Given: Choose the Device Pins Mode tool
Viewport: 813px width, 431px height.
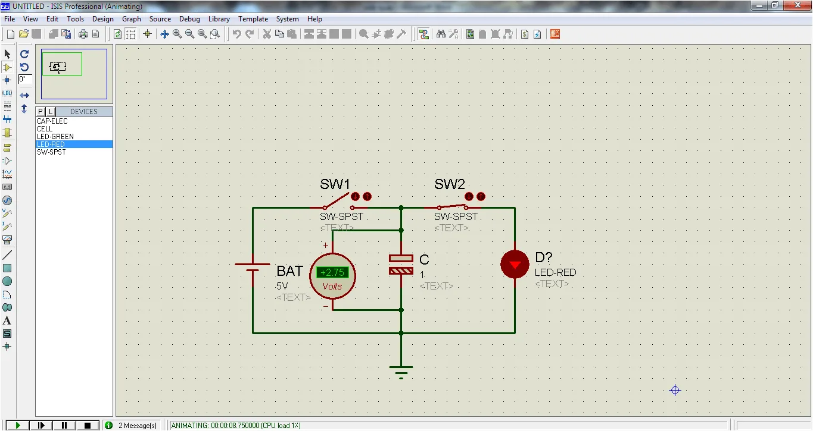Looking at the screenshot, I should click(7, 161).
